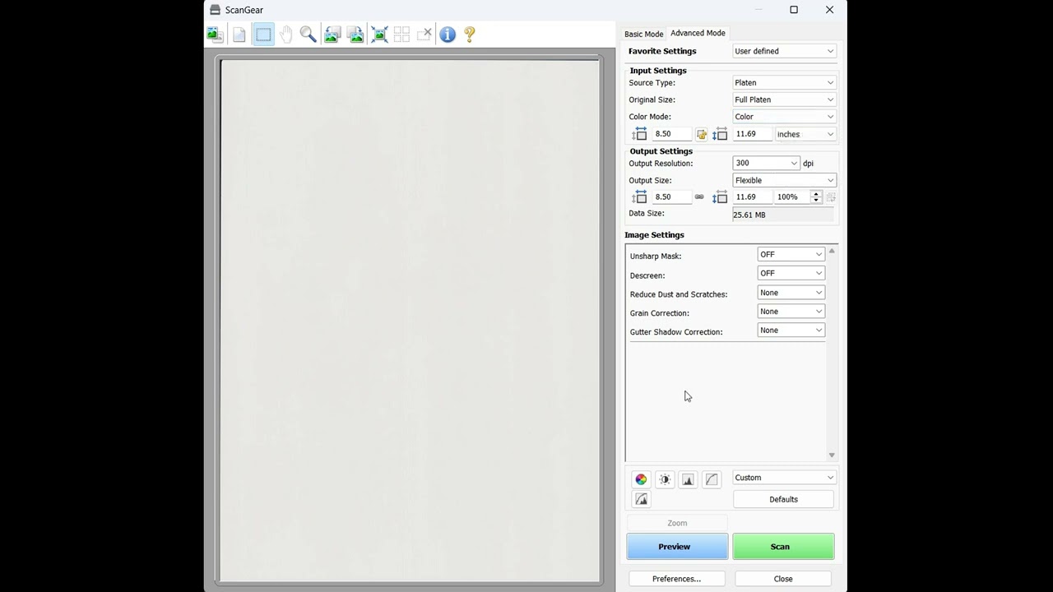Rotate the preview image right

355,35
